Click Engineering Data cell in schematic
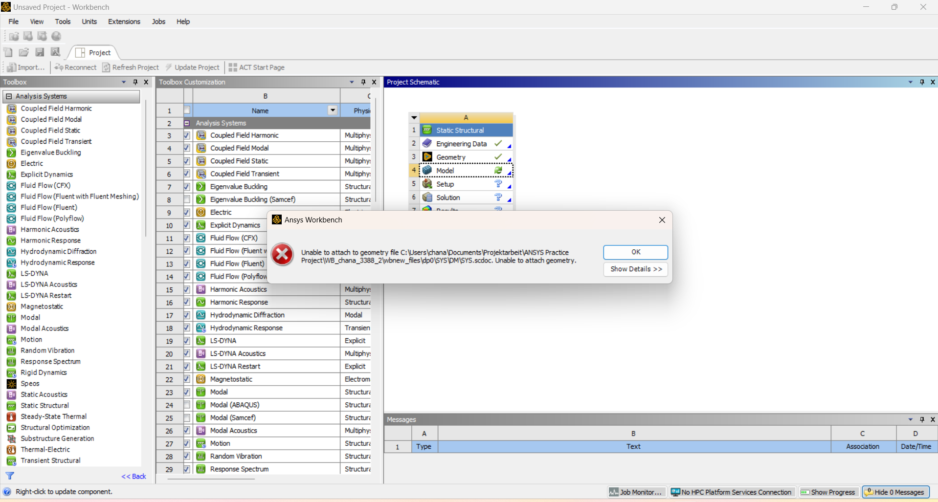The width and height of the screenshot is (938, 502). [x=461, y=144]
